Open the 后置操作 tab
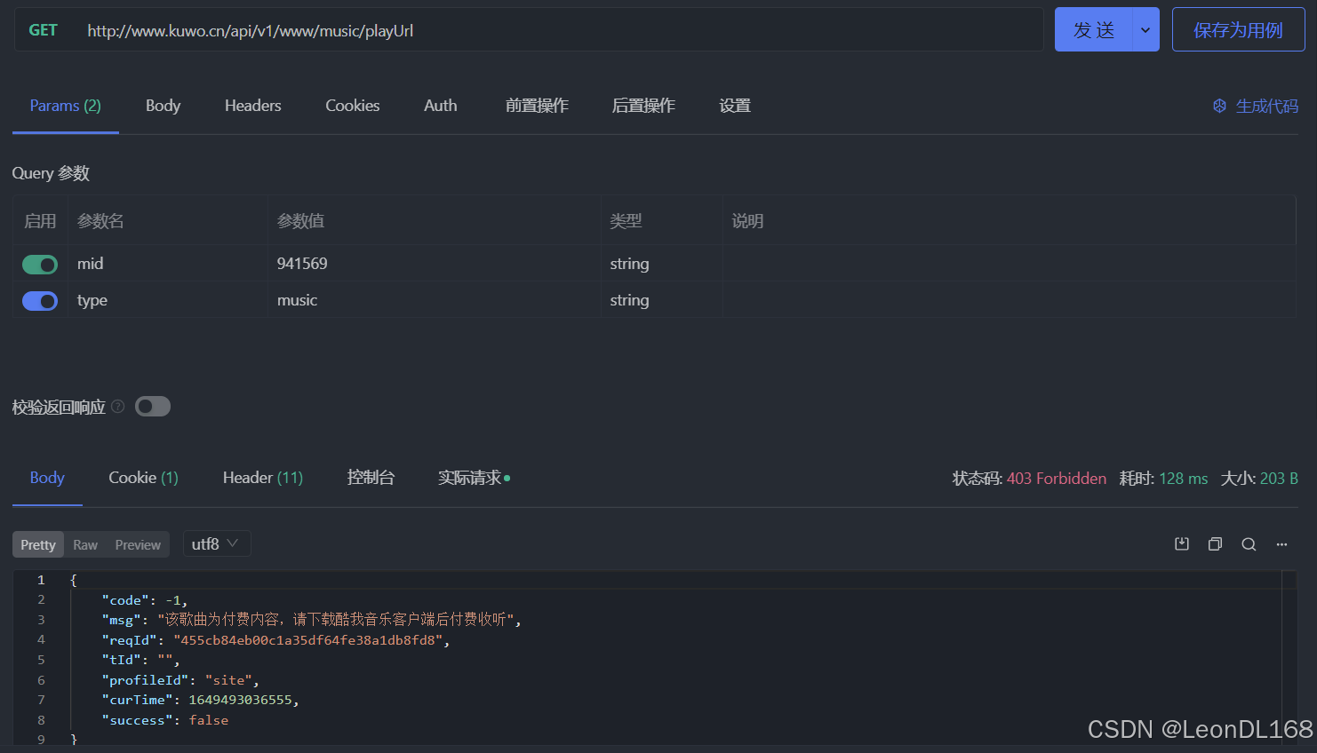Viewport: 1317px width, 753px height. [x=643, y=106]
